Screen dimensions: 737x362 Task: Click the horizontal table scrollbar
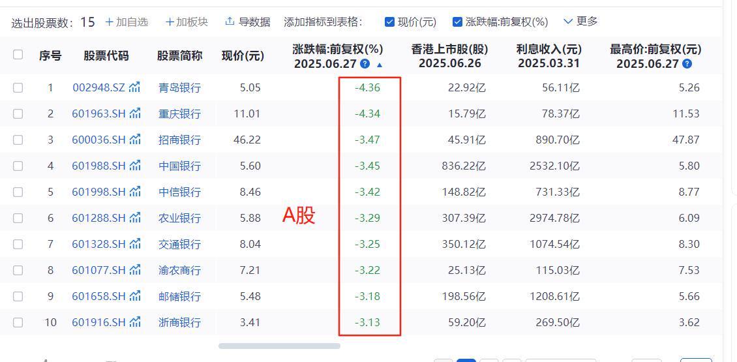point(279,346)
